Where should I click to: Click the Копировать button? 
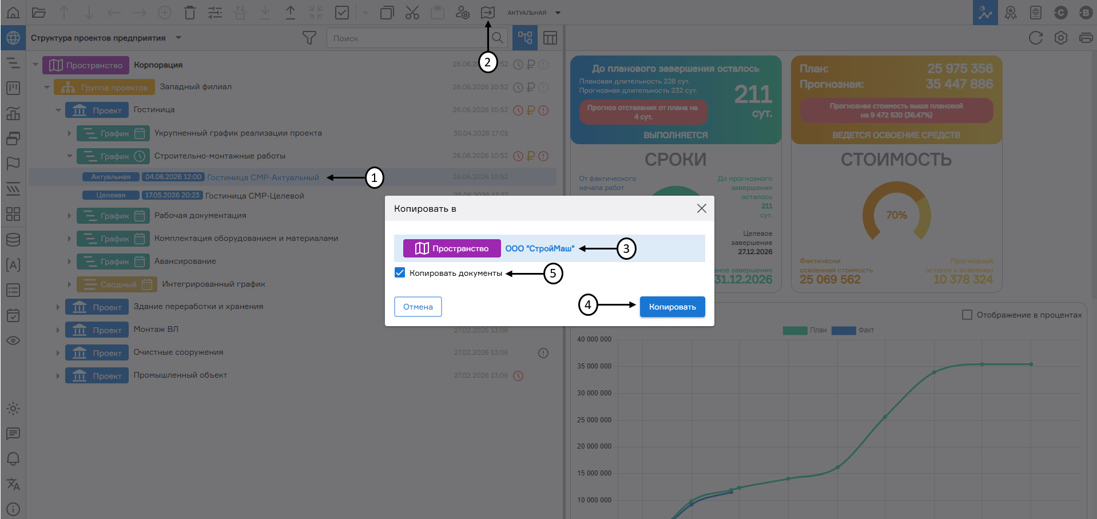672,307
